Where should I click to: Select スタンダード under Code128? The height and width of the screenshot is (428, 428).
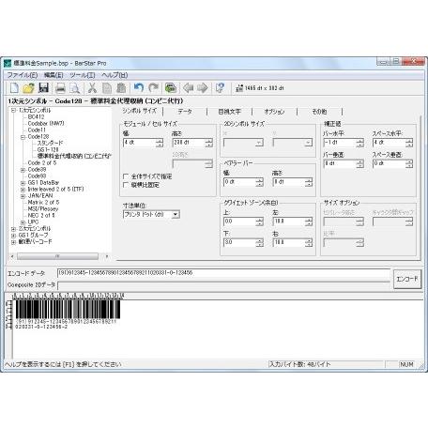point(50,143)
